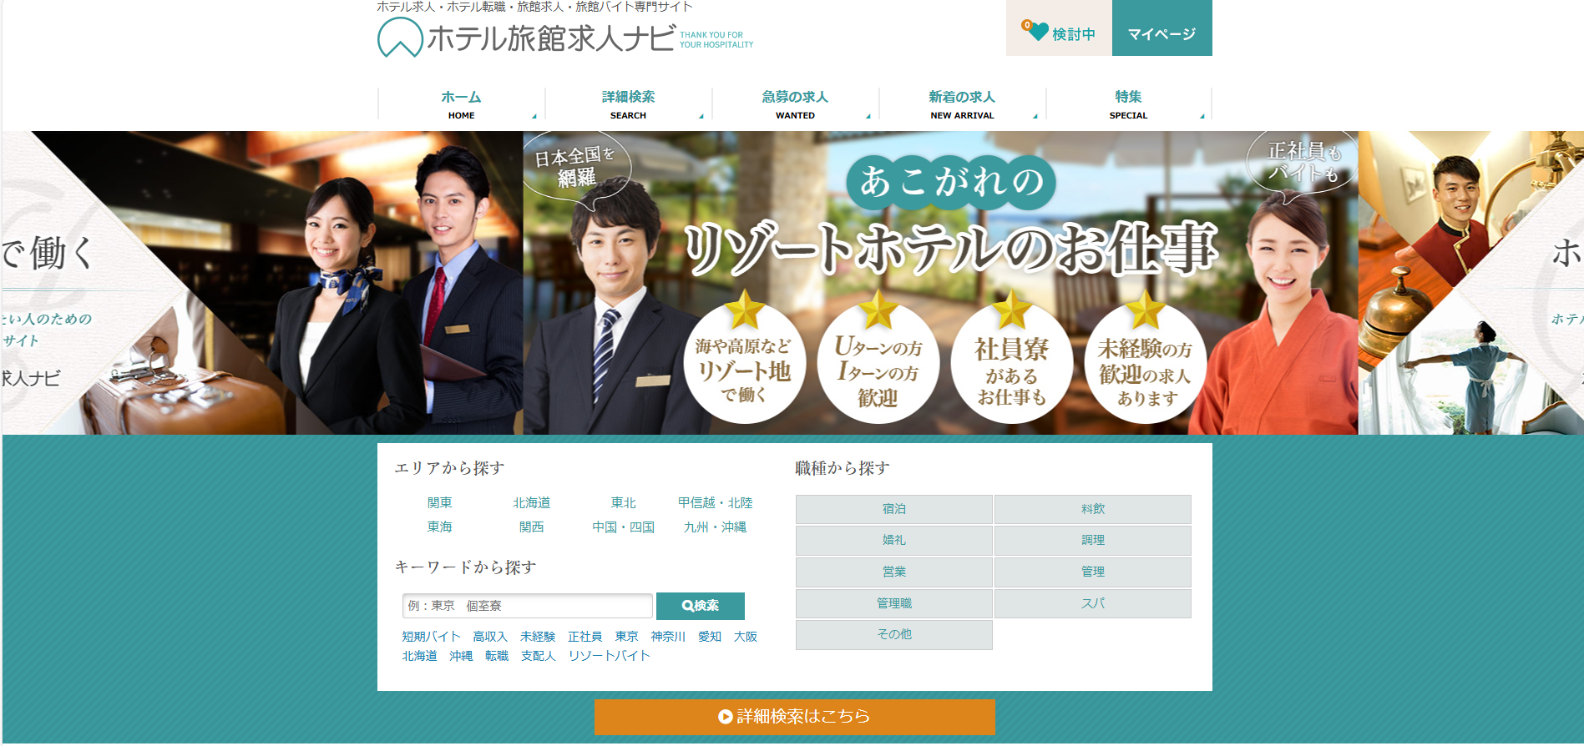The image size is (1584, 746).
Task: Open 新着の求人 NEW ARRIVAL menu
Action: 962,104
